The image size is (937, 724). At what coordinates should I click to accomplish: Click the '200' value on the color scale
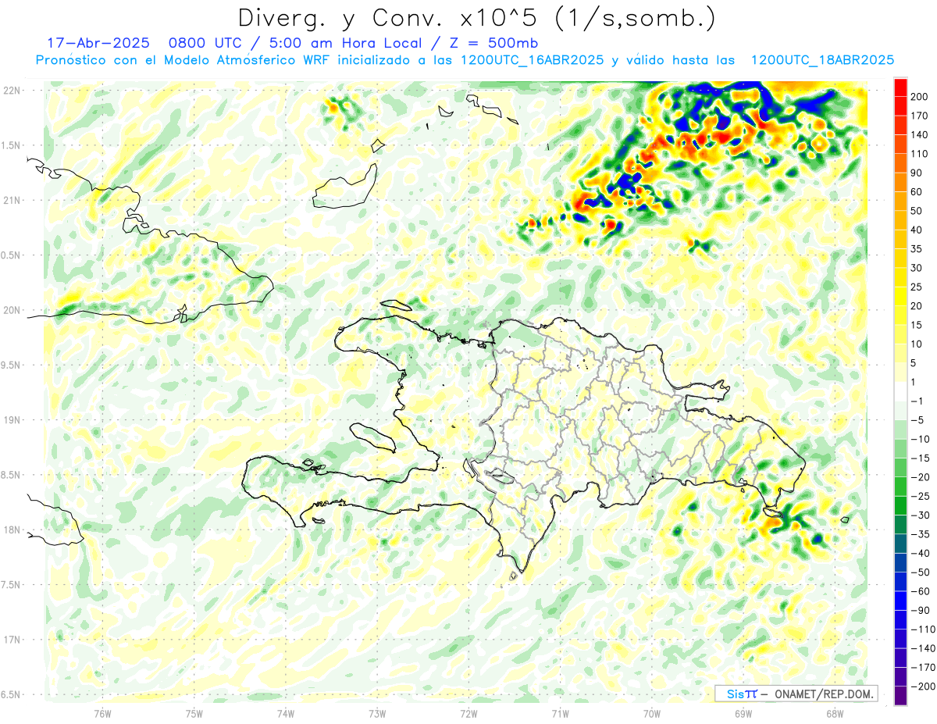coord(921,97)
